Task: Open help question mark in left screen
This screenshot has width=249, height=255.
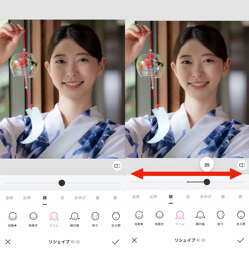Action: (x=78, y=242)
